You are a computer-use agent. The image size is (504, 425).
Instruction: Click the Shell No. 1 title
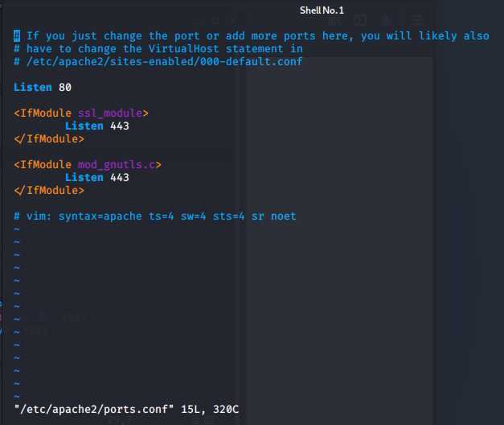click(322, 10)
